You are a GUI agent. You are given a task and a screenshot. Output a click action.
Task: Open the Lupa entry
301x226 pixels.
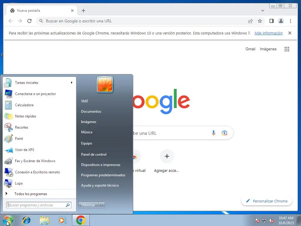[39, 183]
